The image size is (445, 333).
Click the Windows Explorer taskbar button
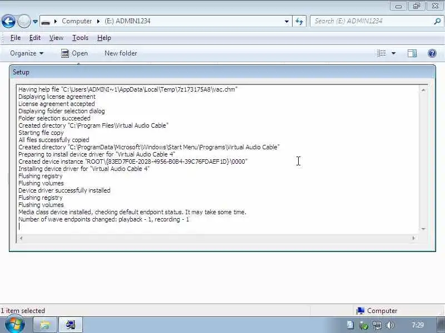point(45,325)
